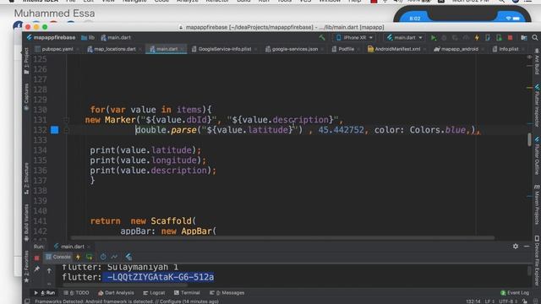Click the up arrow icon in console gutter
Screen dimensions: 541x304
(x=49, y=270)
